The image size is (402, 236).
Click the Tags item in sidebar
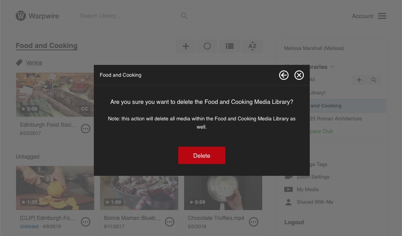(318, 164)
